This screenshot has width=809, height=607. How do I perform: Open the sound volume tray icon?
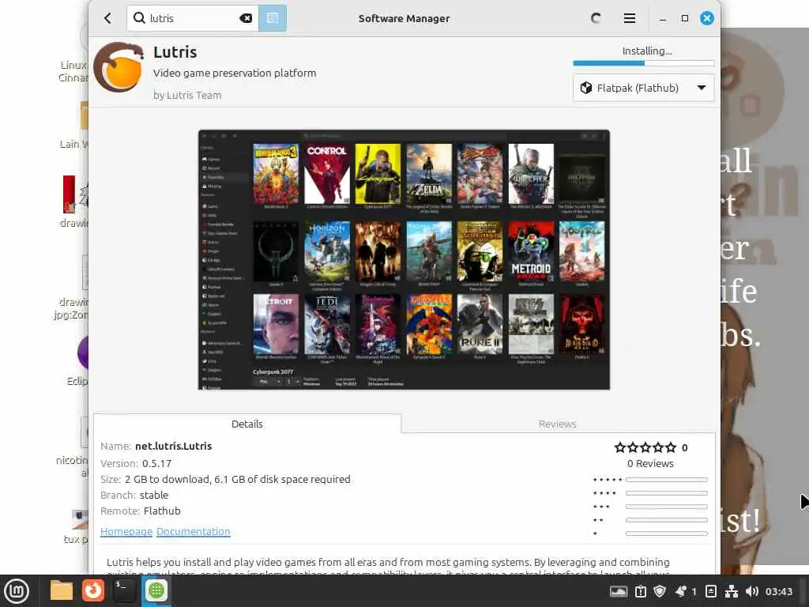(752, 591)
